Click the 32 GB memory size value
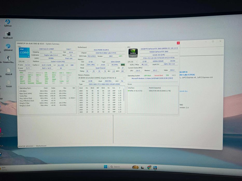This screenshot has width=242, height=181. click(x=91, y=62)
